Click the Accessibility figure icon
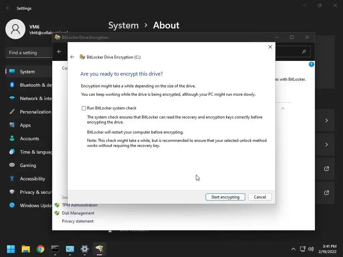 point(12,179)
